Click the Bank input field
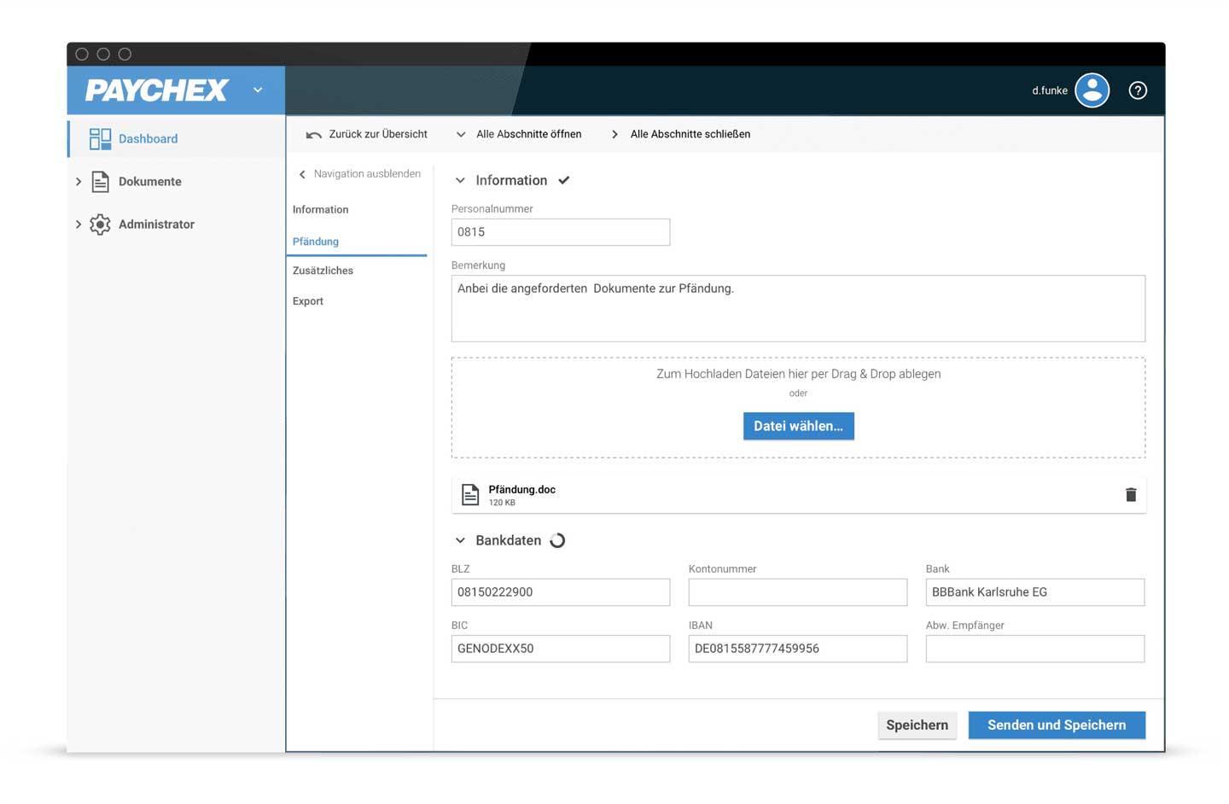Viewport: 1229px width, 804px height. (x=1035, y=592)
